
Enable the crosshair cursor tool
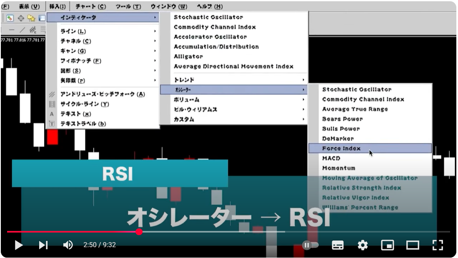20,18
